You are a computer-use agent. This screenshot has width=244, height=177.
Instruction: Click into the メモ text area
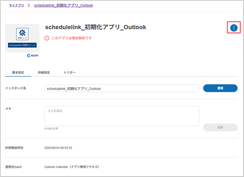(122, 116)
